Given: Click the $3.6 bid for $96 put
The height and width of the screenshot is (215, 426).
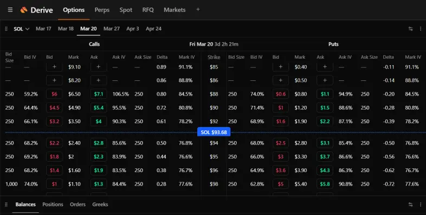Looking at the screenshot, I should point(281,170).
